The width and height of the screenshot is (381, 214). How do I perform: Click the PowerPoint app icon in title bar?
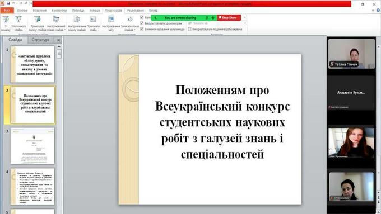pos(3,3)
